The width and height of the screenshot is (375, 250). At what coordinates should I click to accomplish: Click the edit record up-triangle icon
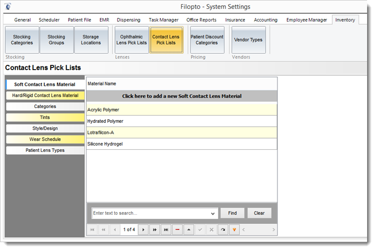click(189, 230)
